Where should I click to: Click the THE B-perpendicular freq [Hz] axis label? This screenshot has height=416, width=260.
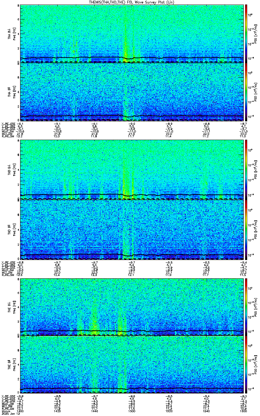14,307
